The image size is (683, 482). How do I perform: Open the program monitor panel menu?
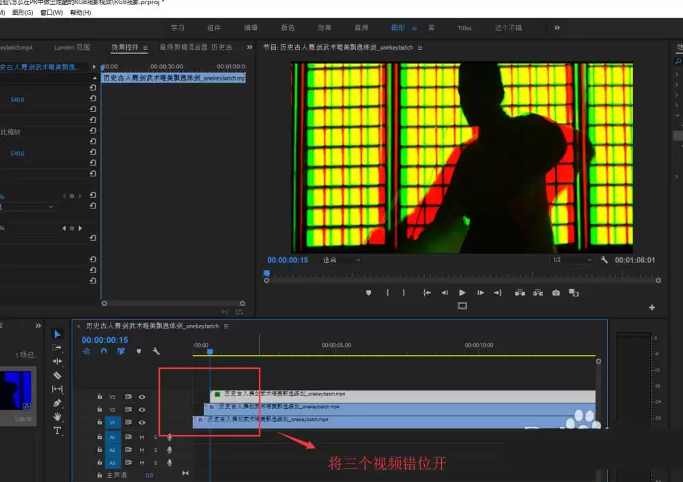[420, 48]
